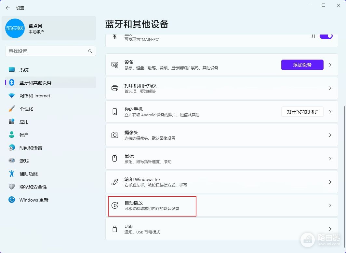Open 时间和语言 category

click(51, 148)
